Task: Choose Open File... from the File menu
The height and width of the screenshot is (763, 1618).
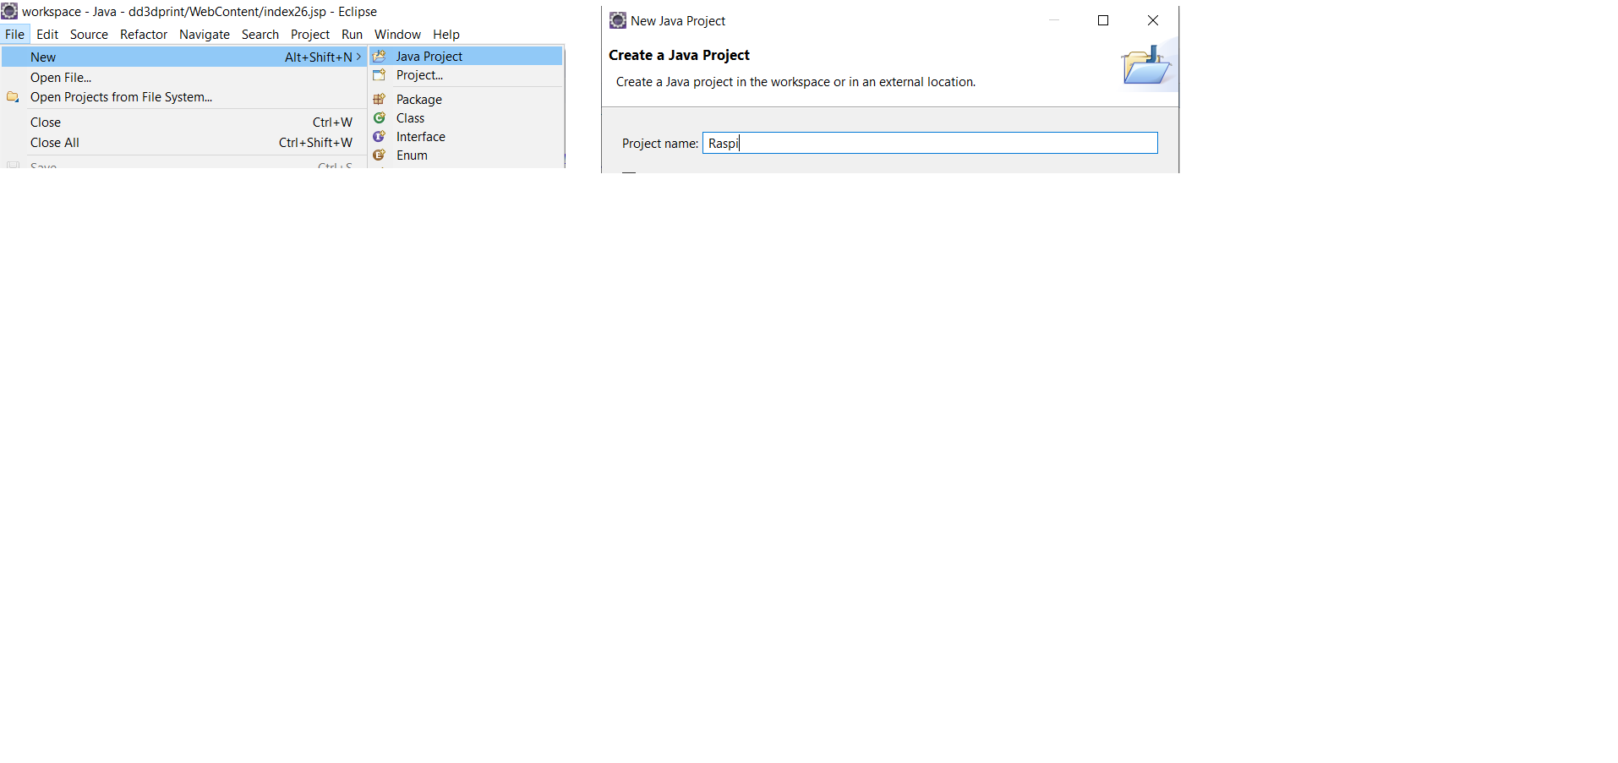Action: tap(61, 78)
